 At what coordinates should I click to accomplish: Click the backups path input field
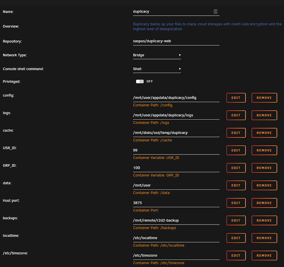tap(176, 220)
